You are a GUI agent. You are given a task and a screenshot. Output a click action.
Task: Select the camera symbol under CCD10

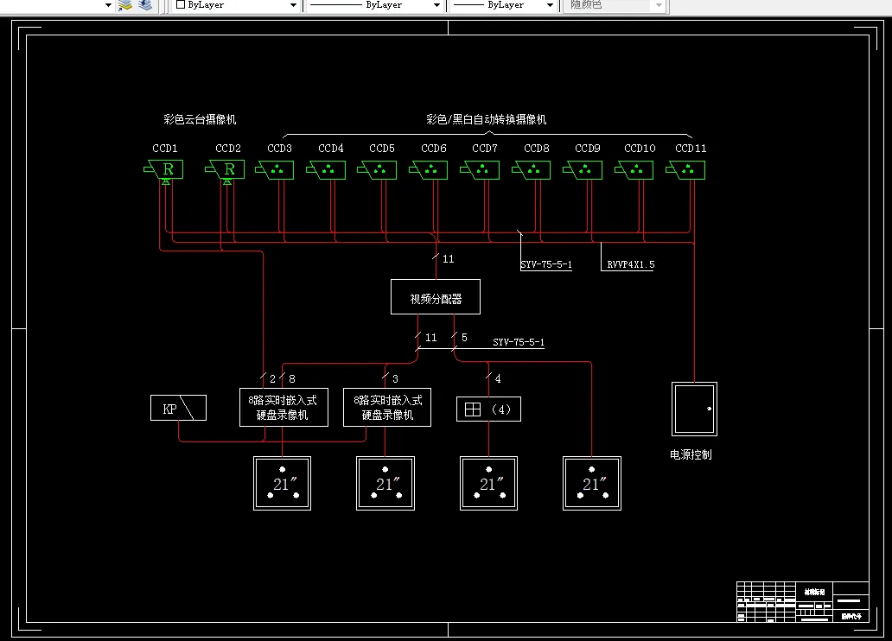tap(634, 170)
